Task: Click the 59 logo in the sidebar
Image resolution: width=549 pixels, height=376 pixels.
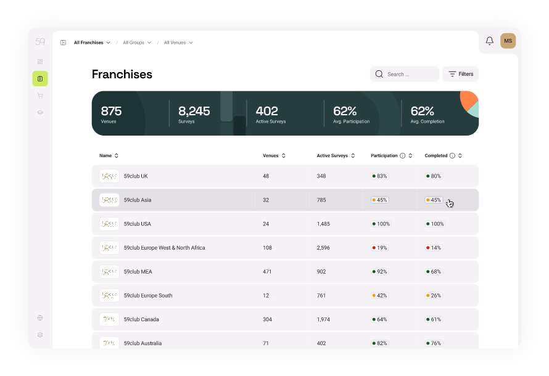Action: click(40, 42)
